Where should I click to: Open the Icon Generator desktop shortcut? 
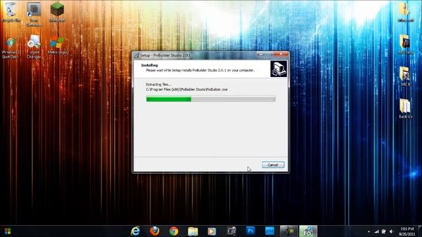pyautogui.click(x=34, y=14)
